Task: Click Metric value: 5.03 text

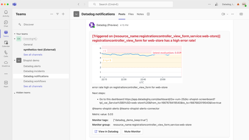Action: click(103, 114)
